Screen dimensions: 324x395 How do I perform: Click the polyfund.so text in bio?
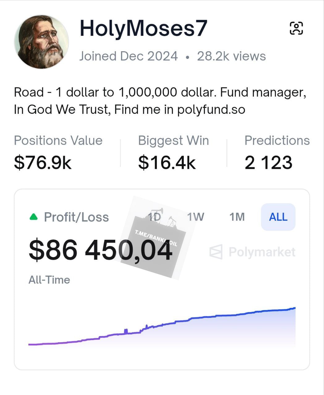(211, 110)
